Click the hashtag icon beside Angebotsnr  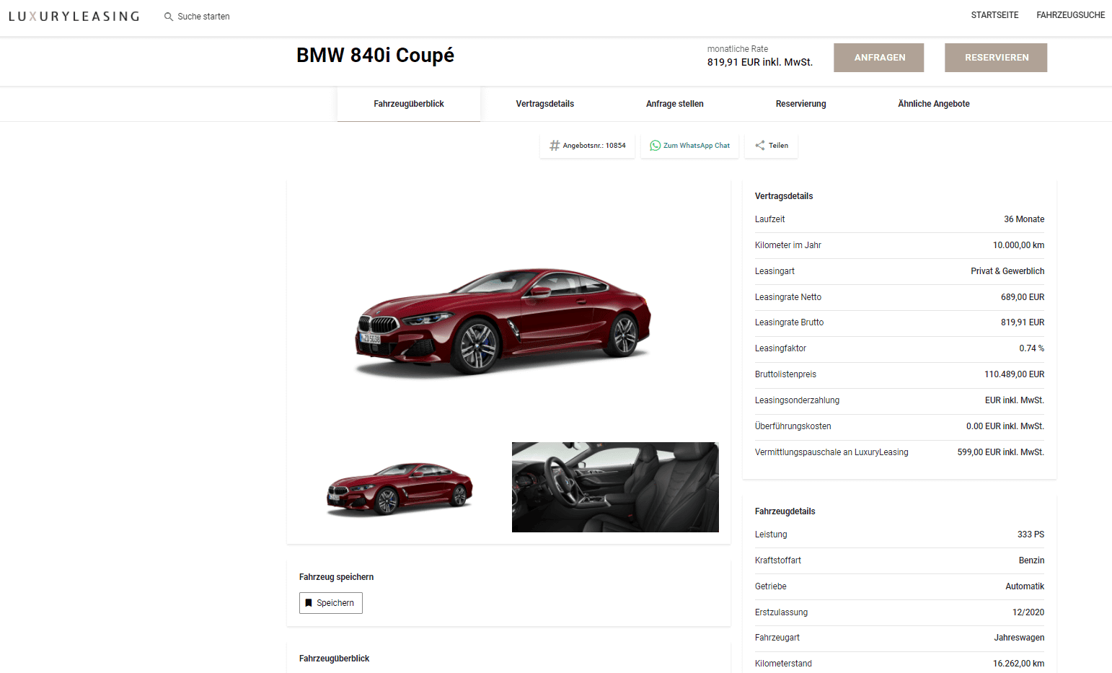point(555,146)
